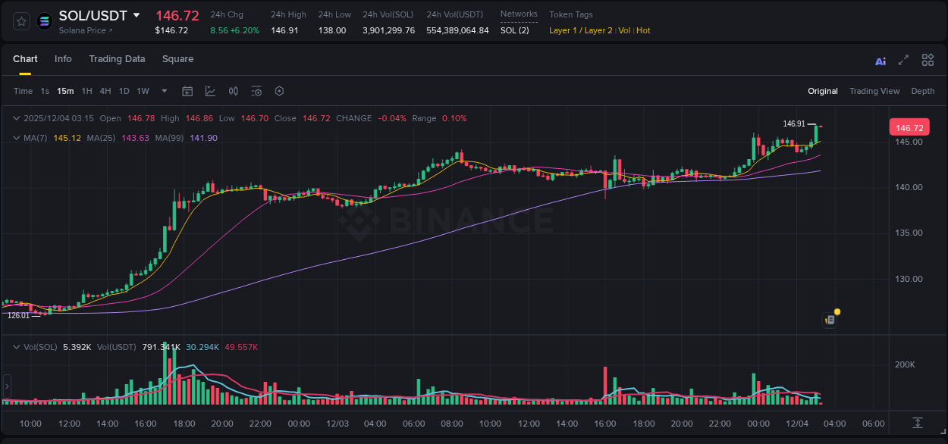The height and width of the screenshot is (444, 948).
Task: Click the technical indicators icon
Action: [x=233, y=91]
